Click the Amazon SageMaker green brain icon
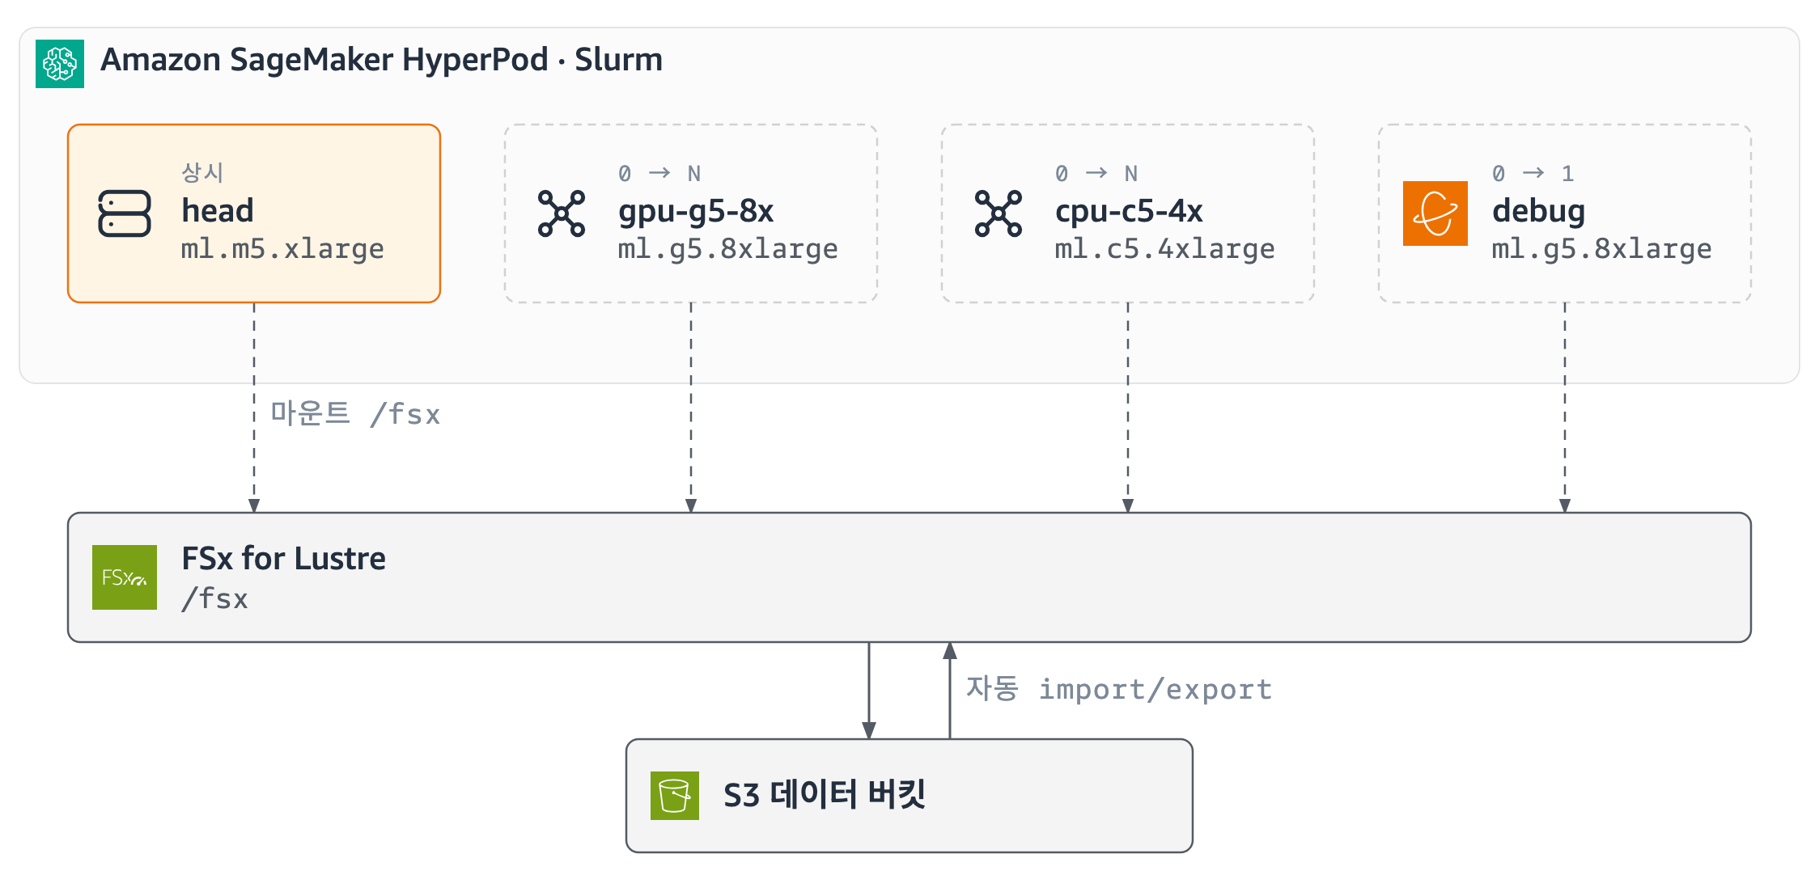 pos(60,64)
